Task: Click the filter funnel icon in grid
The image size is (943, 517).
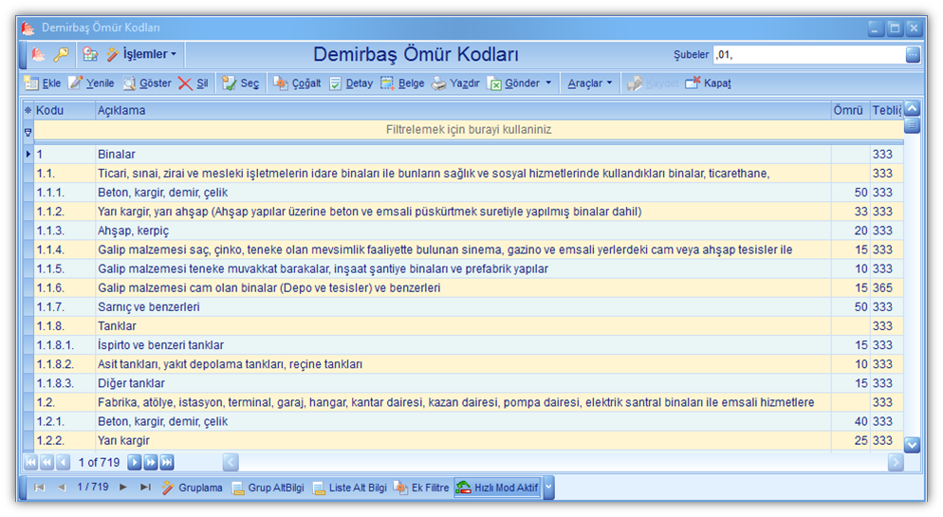Action: point(28,132)
